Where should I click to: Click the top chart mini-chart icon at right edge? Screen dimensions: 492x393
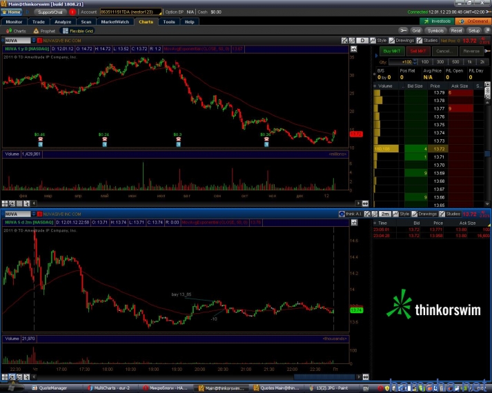pyautogui.click(x=353, y=49)
